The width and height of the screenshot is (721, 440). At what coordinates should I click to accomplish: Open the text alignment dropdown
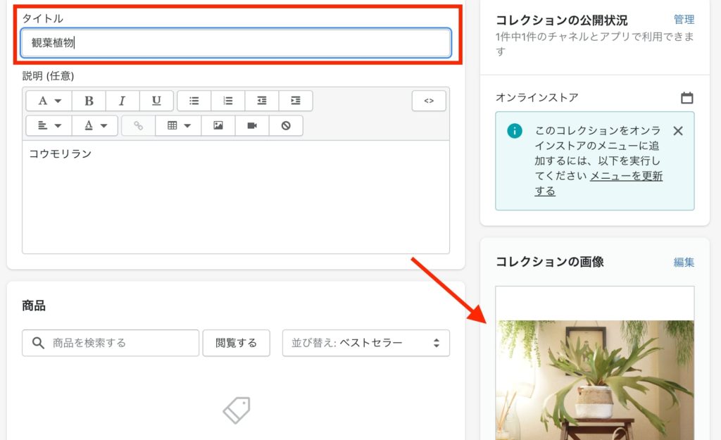[49, 125]
